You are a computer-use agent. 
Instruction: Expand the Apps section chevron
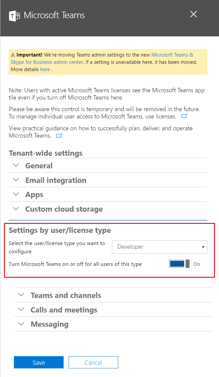(x=16, y=194)
